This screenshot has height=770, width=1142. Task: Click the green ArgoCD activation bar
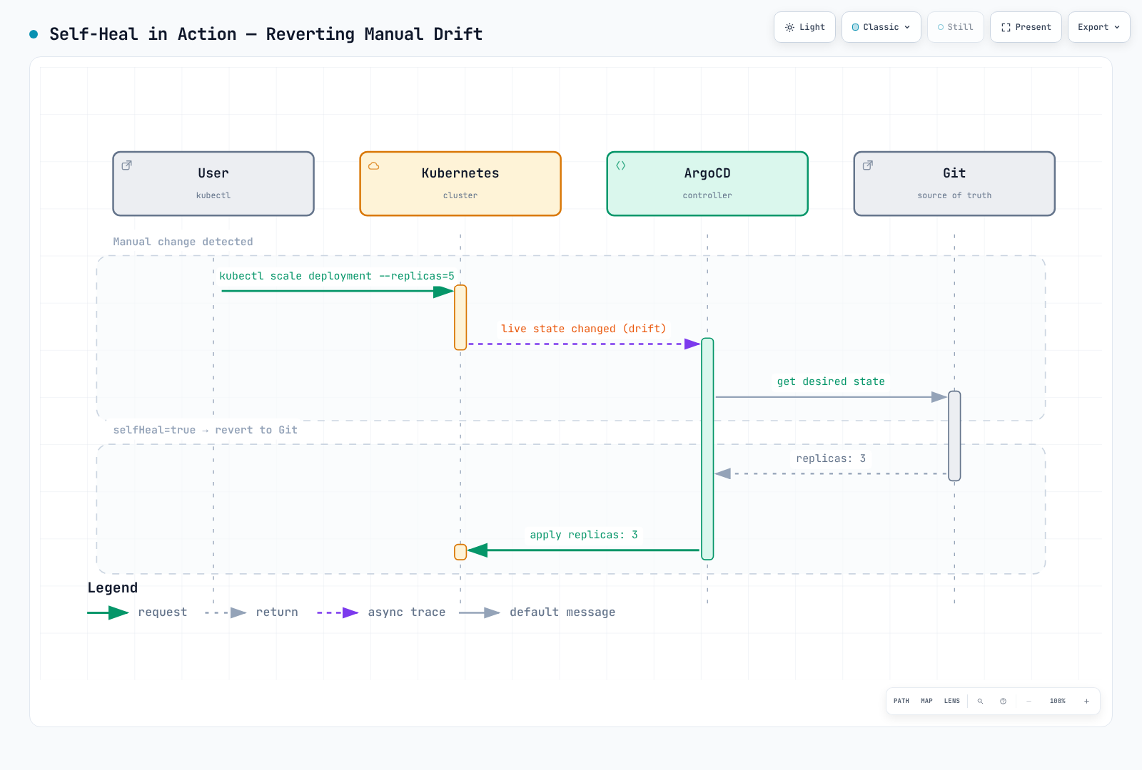point(707,449)
